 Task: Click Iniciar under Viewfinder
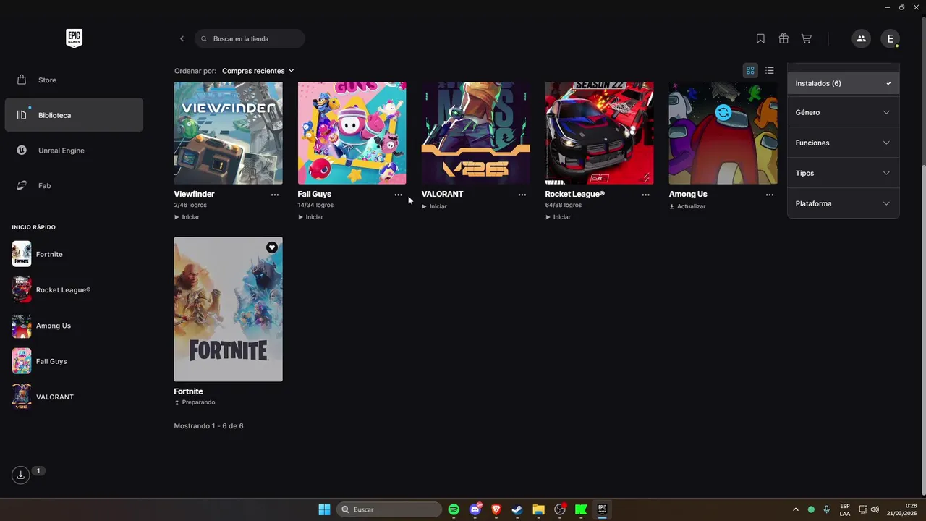pyautogui.click(x=187, y=217)
